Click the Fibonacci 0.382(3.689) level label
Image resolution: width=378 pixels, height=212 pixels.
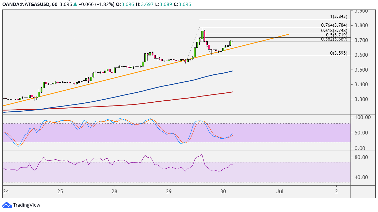click(334, 39)
